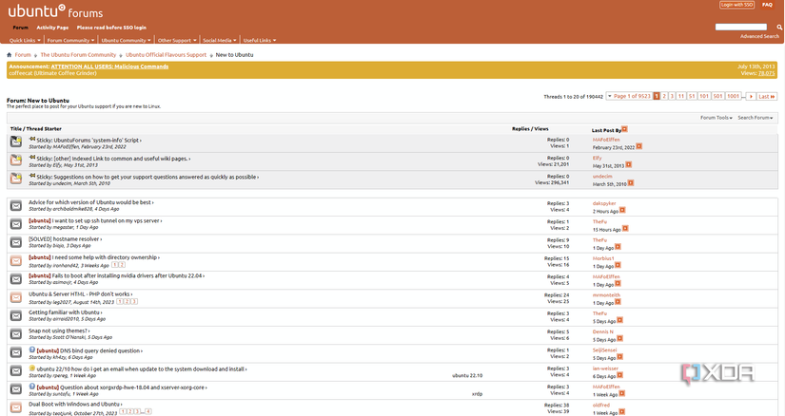Click the home icon in breadcrumb
This screenshot has width=785, height=416.
click(9, 55)
